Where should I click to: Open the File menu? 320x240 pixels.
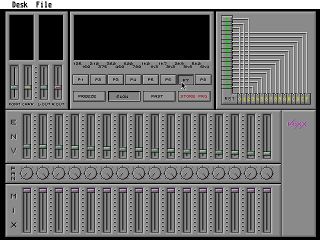44,4
